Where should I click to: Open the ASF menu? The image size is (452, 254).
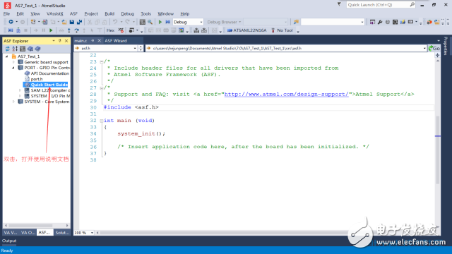(x=73, y=13)
